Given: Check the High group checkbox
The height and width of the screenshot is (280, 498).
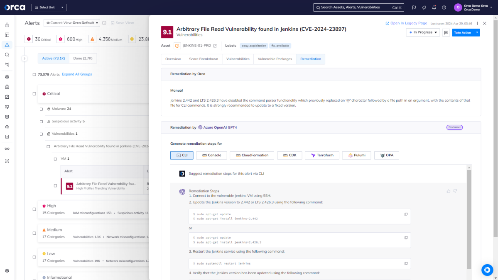Looking at the screenshot, I should tap(34, 209).
